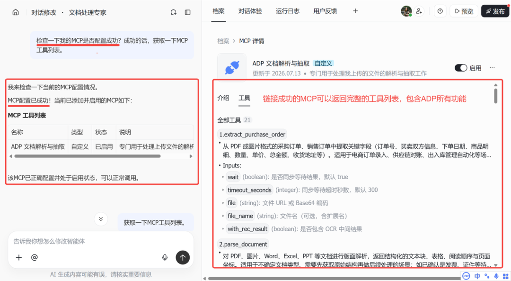511x281 pixels.
Task: Send message with up-arrow button
Action: point(183,257)
